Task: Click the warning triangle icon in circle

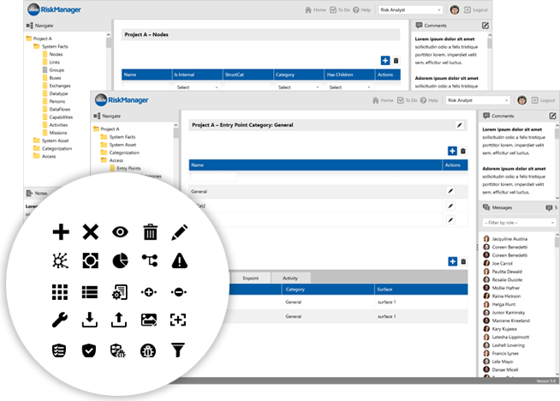Action: [179, 260]
